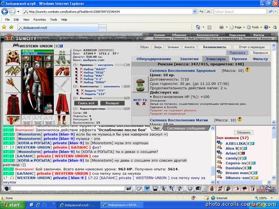Click the chat message input field
The width and height of the screenshot is (279, 209).
(x=67, y=189)
